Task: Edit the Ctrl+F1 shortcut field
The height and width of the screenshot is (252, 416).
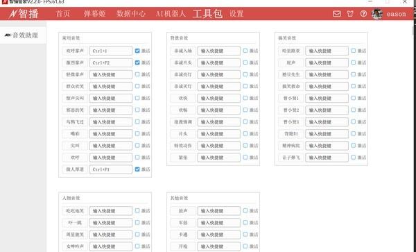Action: tap(111, 169)
